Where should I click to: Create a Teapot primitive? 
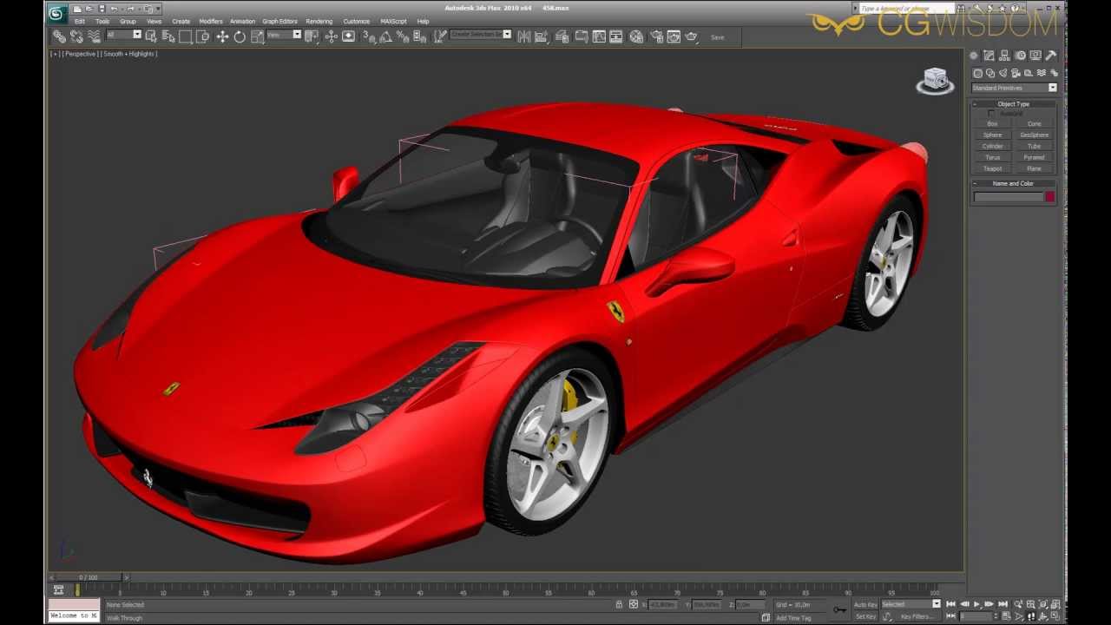pyautogui.click(x=992, y=169)
